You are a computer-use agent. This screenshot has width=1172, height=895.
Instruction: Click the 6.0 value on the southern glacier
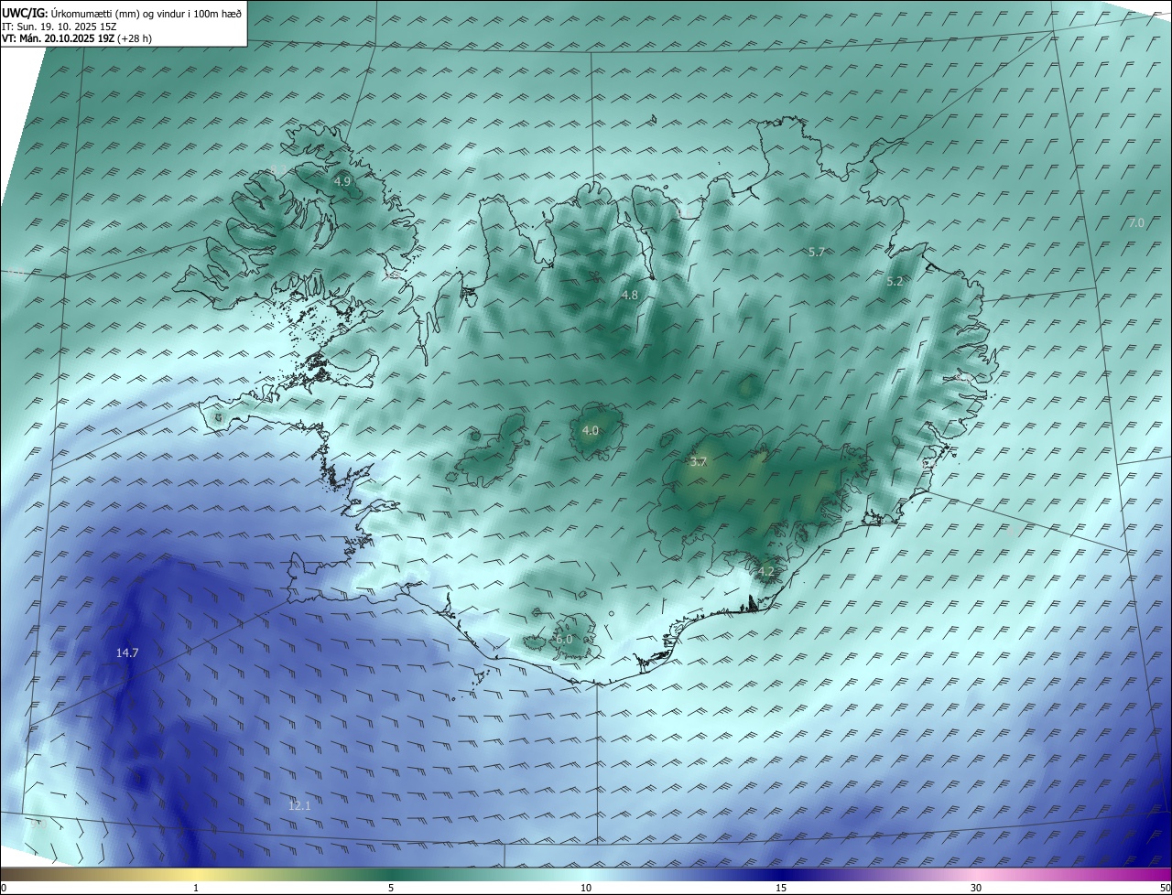tap(564, 639)
